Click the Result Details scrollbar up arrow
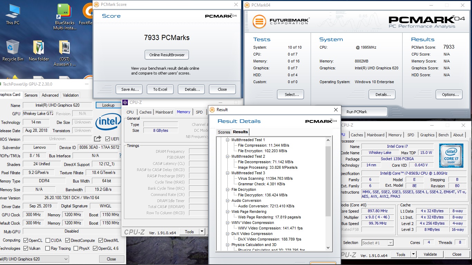Viewport: 472px width, 265px height. 328,140
